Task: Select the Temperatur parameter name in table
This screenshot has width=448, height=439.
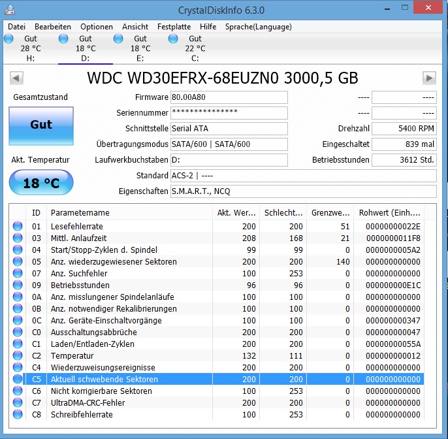Action: click(x=72, y=355)
